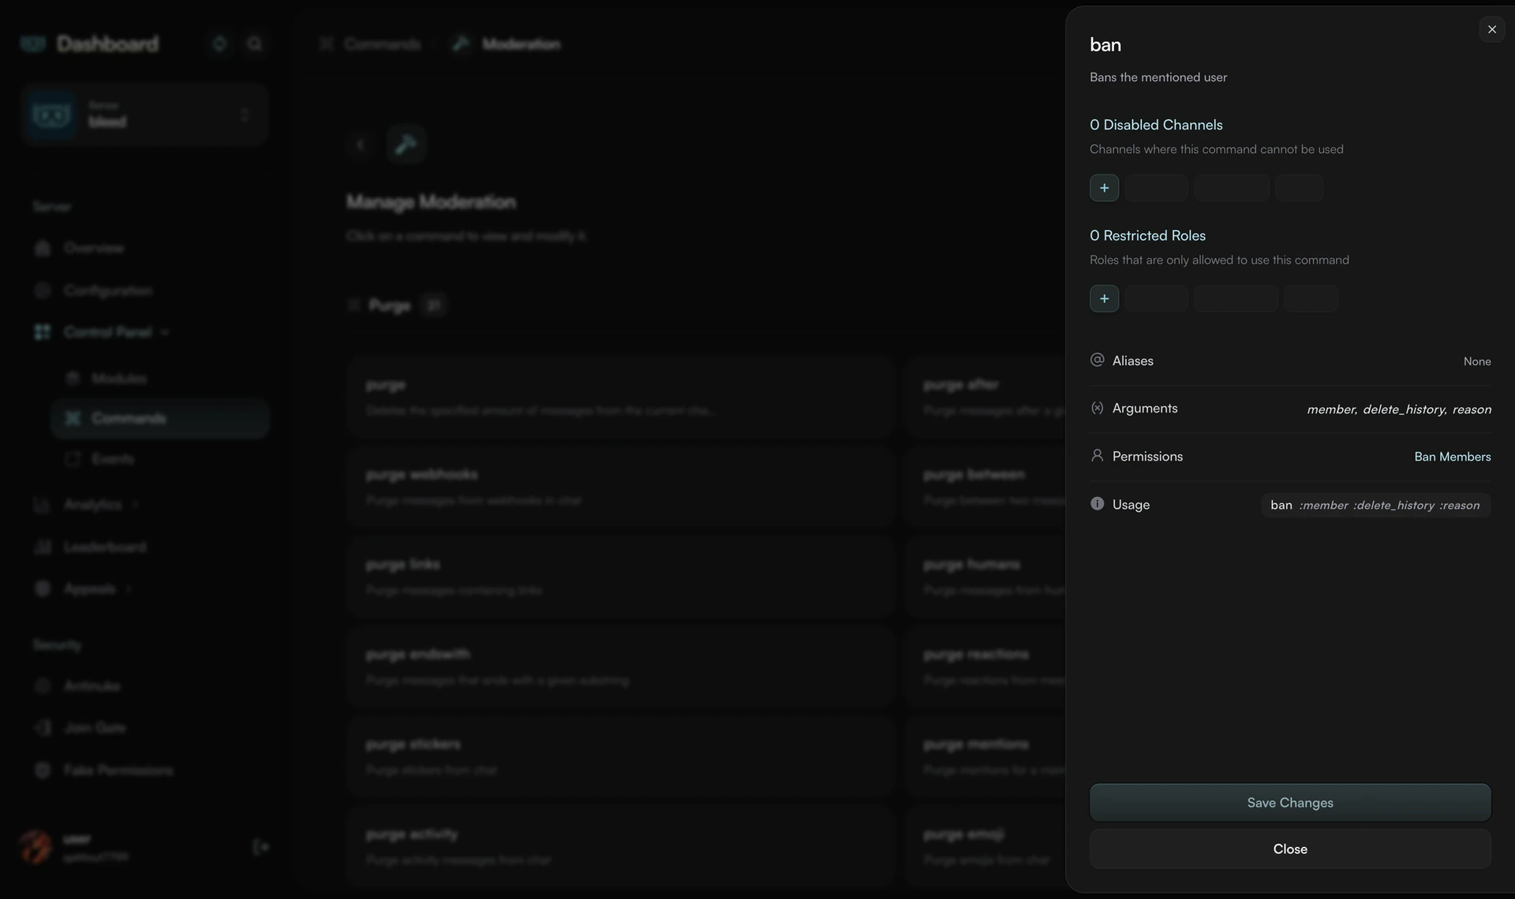Image resolution: width=1515 pixels, height=899 pixels.
Task: Select Commands in the sidebar
Action: tap(160, 418)
